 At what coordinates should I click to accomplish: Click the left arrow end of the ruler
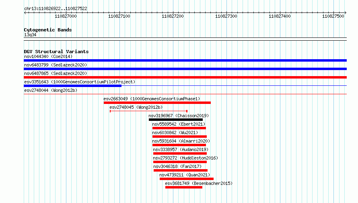pos(25,13)
